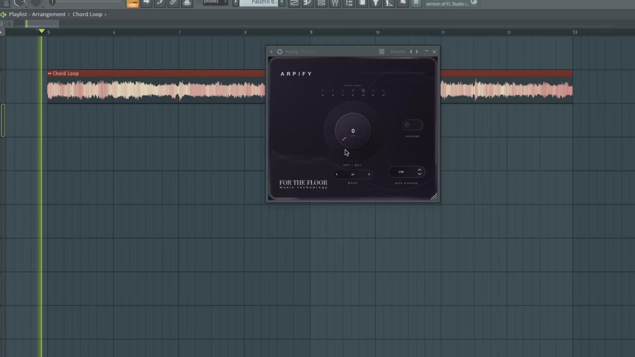This screenshot has width=635, height=357.
Task: Select the leftmost octave range dot
Action: (x=322, y=91)
